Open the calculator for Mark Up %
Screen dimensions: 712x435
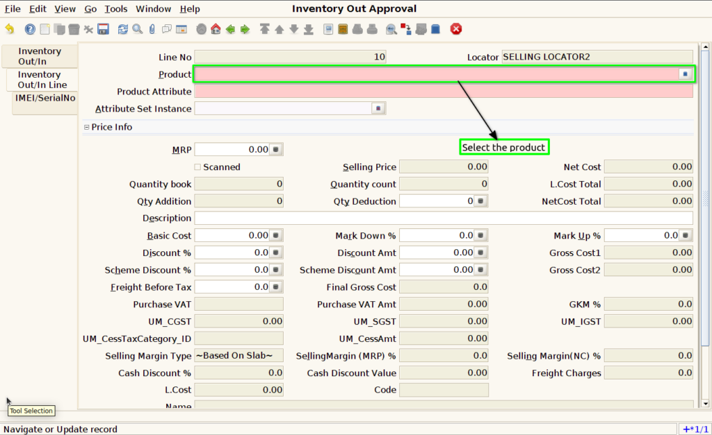(x=686, y=235)
